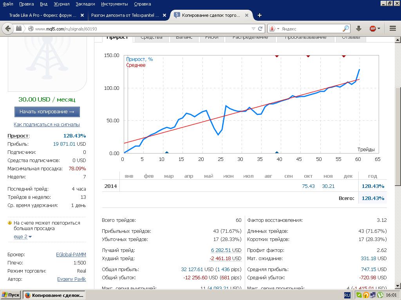Screen dimensions: 401x300
Task: Click the Прирост label in sidebar
Action: pos(18,136)
